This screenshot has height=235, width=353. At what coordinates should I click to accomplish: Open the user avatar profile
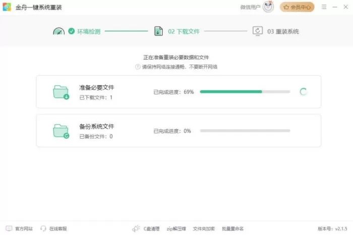[x=268, y=7]
